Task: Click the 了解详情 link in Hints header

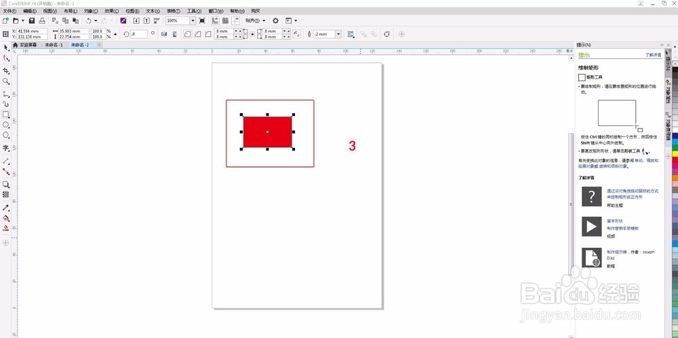Action: tap(653, 56)
